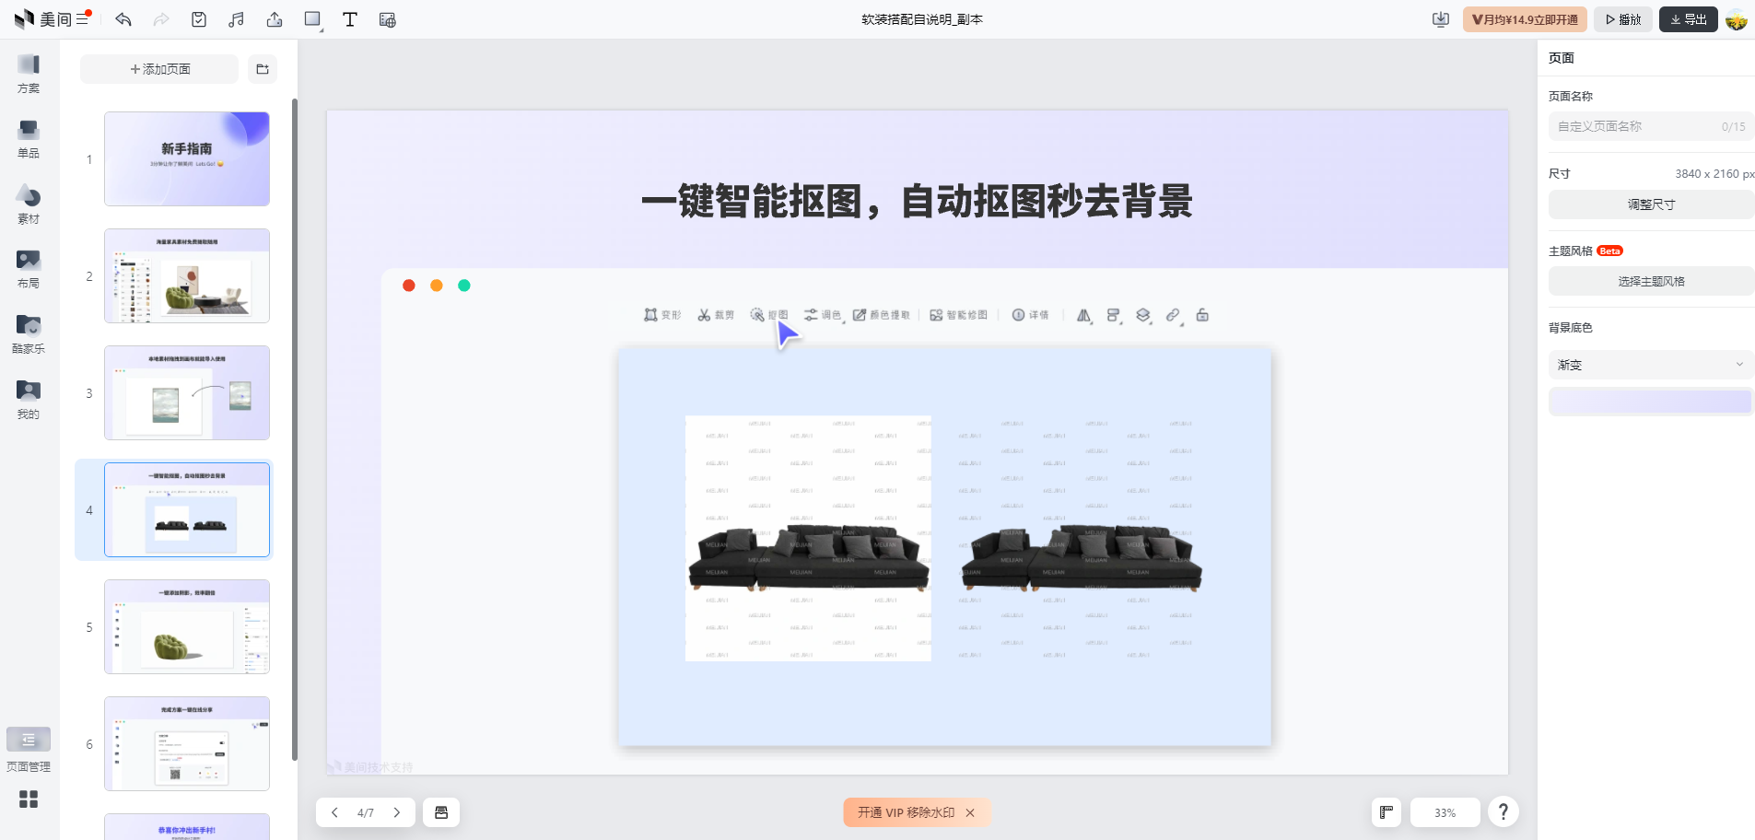Click the 添加页面 button
Screen dimensions: 1755x840
[159, 69]
